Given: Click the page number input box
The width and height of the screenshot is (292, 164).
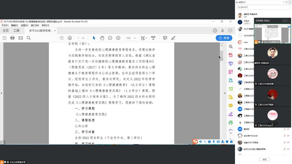Looking at the screenshot, I should [78, 38].
